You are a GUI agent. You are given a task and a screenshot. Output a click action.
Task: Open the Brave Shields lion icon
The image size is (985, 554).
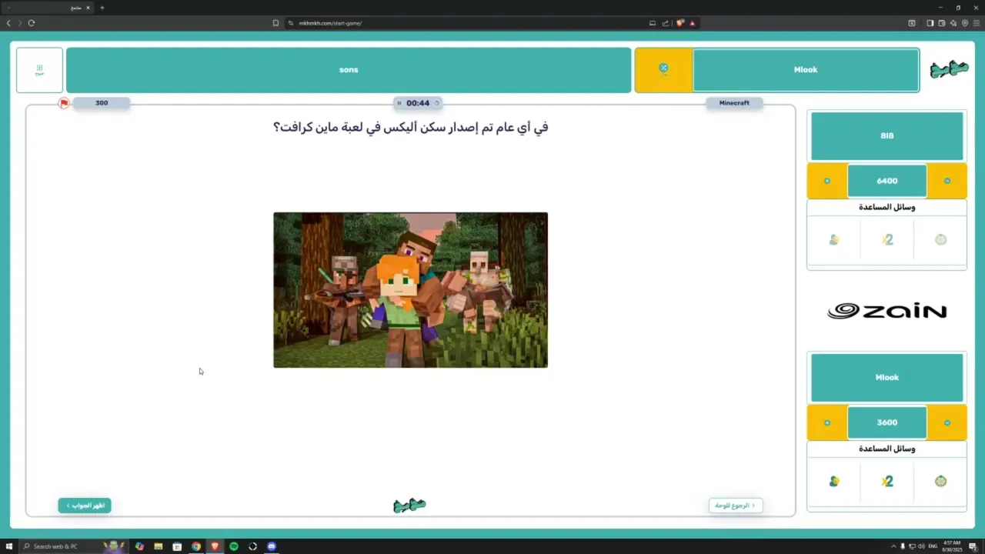[680, 23]
